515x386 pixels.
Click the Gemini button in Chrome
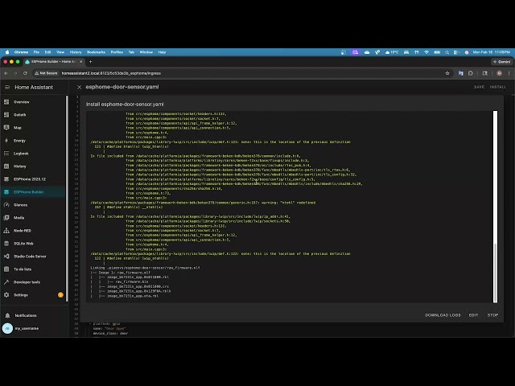[x=501, y=62]
